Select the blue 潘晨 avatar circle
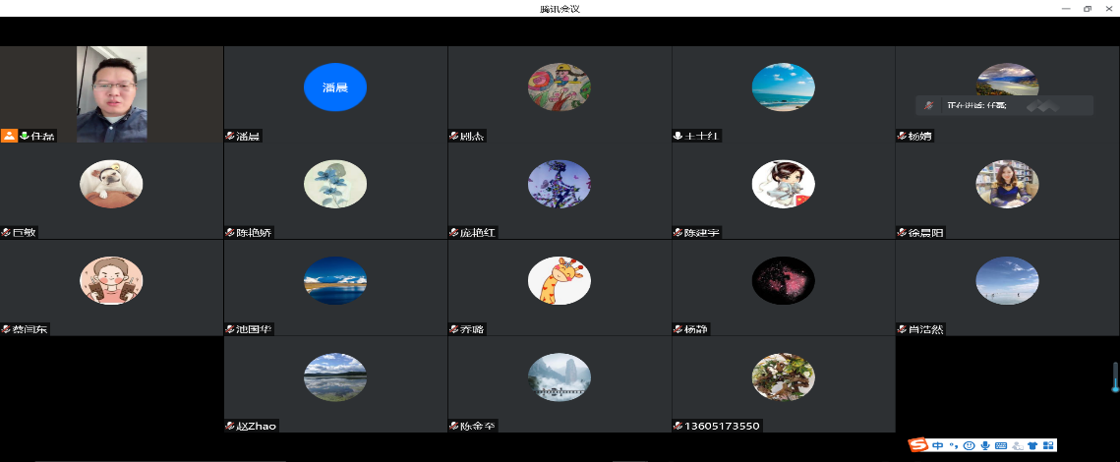The image size is (1120, 462). coord(335,87)
